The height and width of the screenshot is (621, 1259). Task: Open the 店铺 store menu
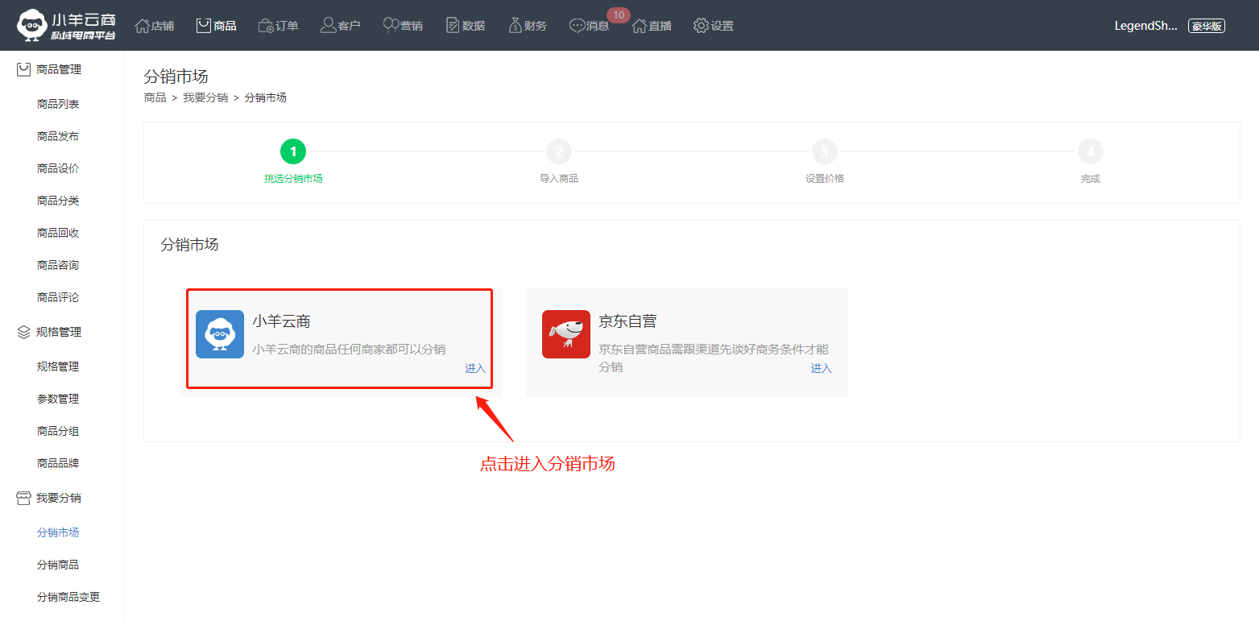(x=154, y=26)
